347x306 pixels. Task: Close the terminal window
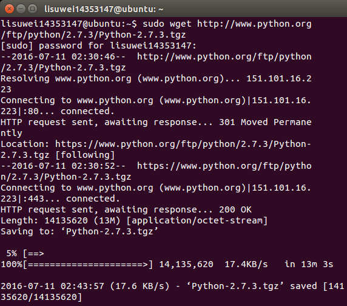[x=9, y=9]
